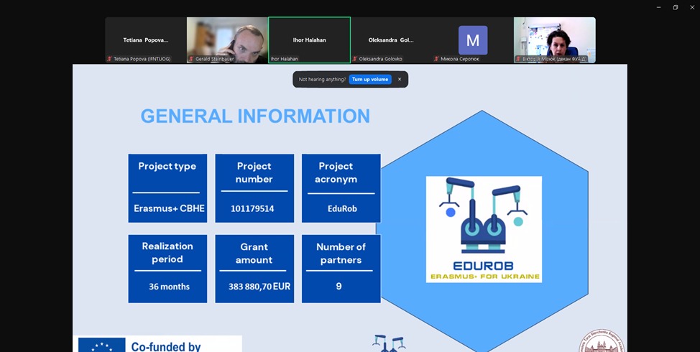Viewport: 700px width, 352px height.
Task: Click muted mic icon beside Микола Сиротюк
Action: tap(437, 59)
